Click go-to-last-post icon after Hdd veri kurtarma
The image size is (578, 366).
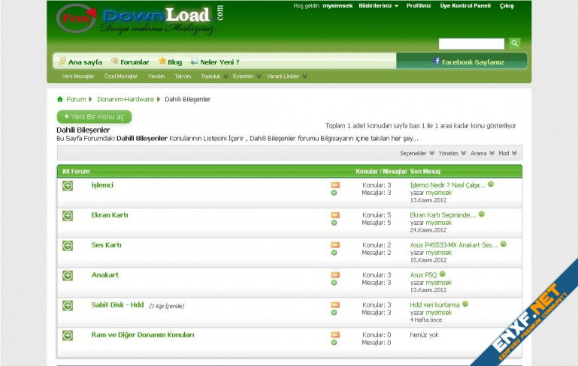465,304
